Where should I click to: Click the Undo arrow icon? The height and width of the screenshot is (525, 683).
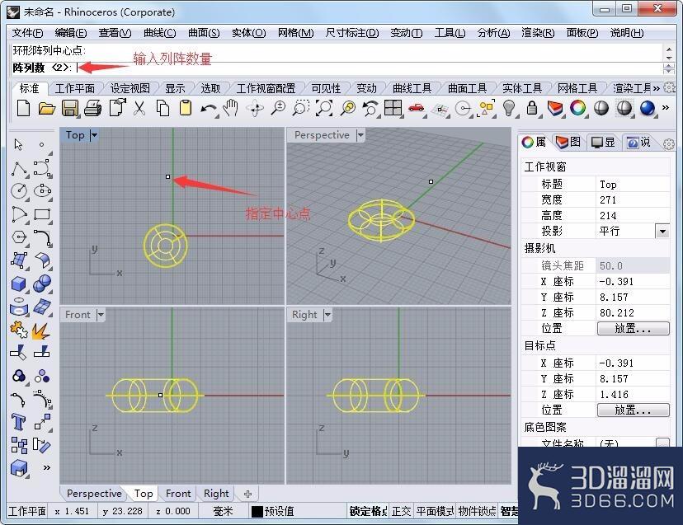pyautogui.click(x=208, y=109)
